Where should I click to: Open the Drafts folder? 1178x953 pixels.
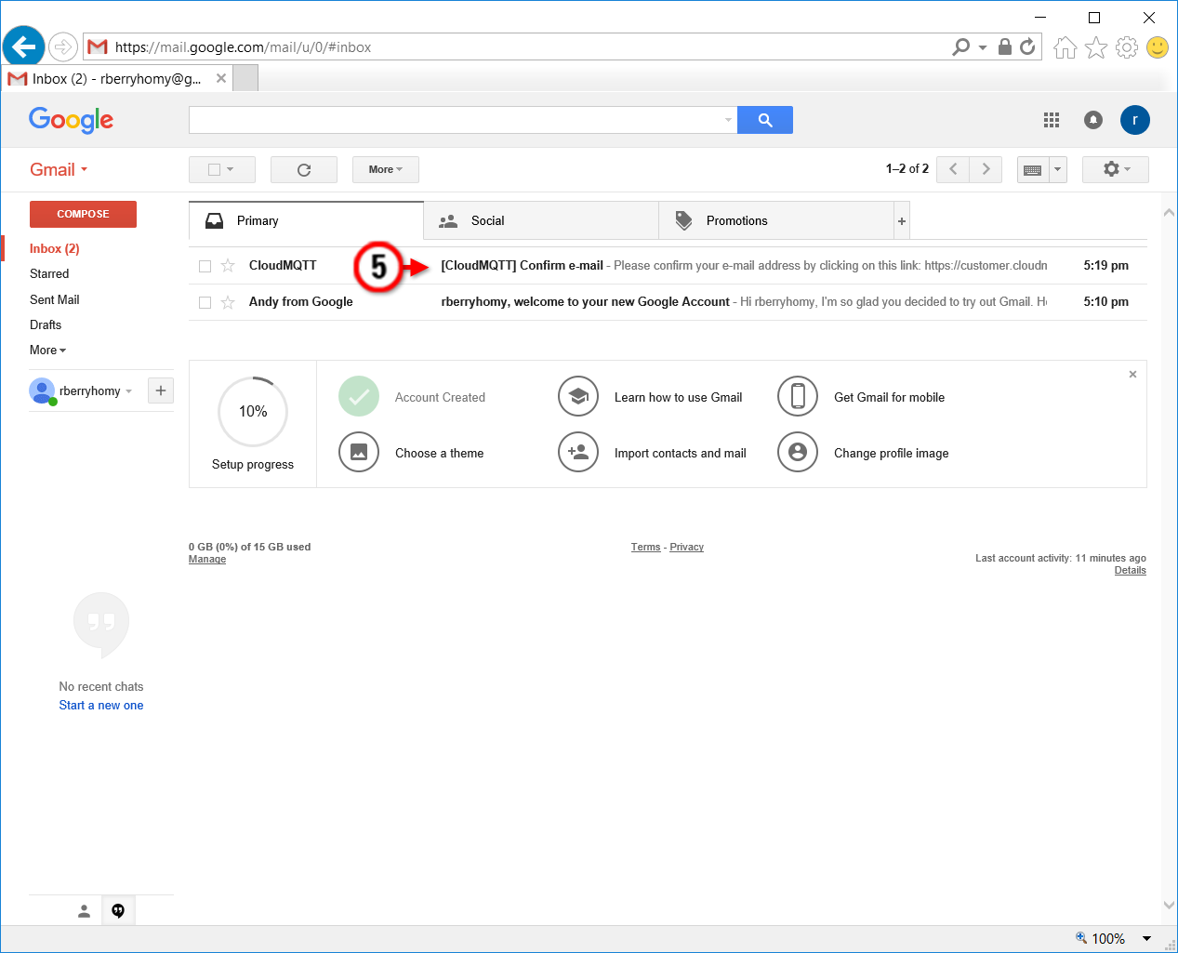coord(46,324)
